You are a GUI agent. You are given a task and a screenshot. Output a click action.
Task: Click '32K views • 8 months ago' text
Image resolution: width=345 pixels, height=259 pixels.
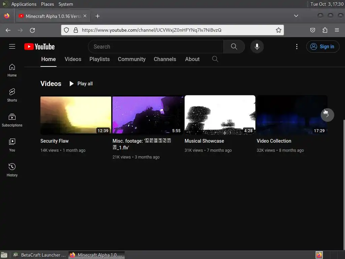point(280,150)
